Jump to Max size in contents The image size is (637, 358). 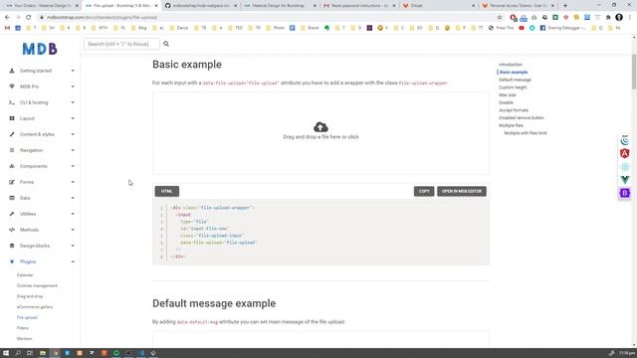coord(508,95)
